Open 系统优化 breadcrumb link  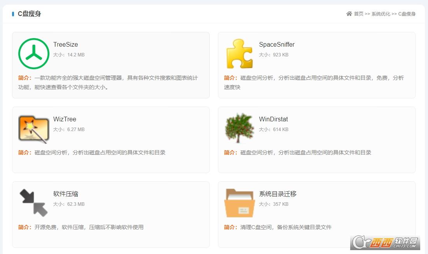pyautogui.click(x=381, y=14)
